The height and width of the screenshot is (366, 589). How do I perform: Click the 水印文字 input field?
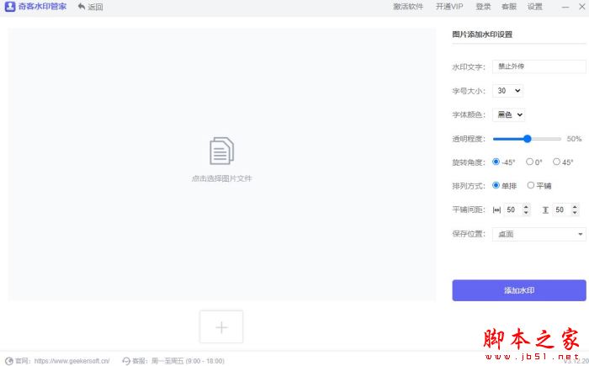[x=539, y=66]
